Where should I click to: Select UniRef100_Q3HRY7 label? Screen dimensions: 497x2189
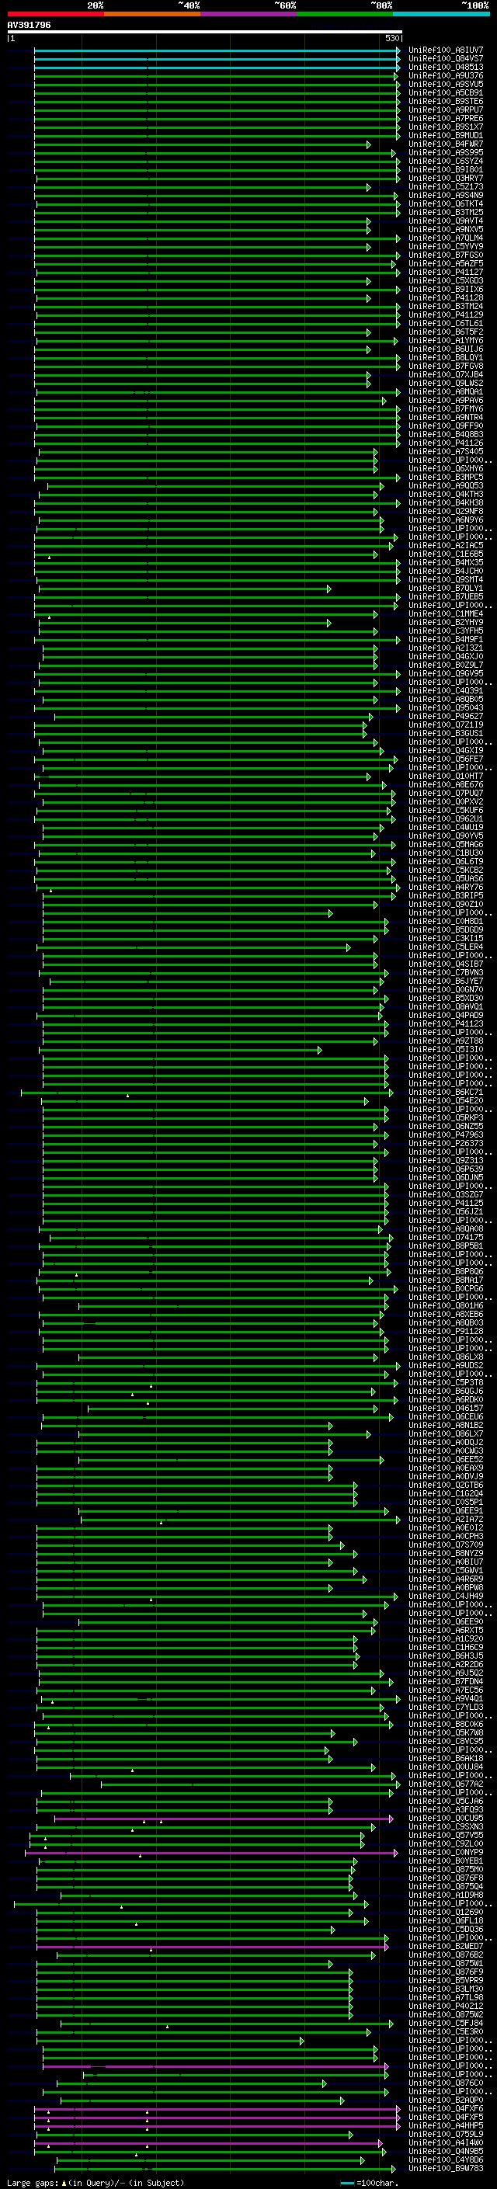click(x=446, y=179)
